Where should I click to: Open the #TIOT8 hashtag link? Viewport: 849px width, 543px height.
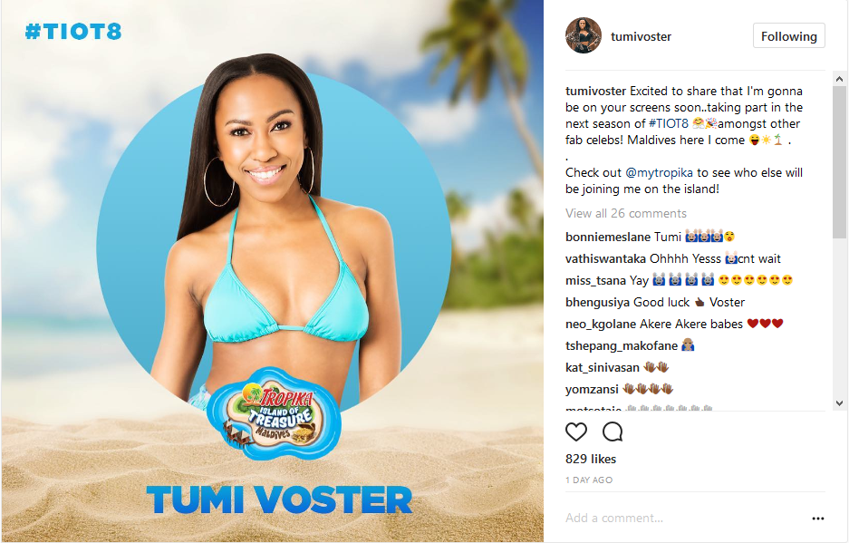point(668,123)
